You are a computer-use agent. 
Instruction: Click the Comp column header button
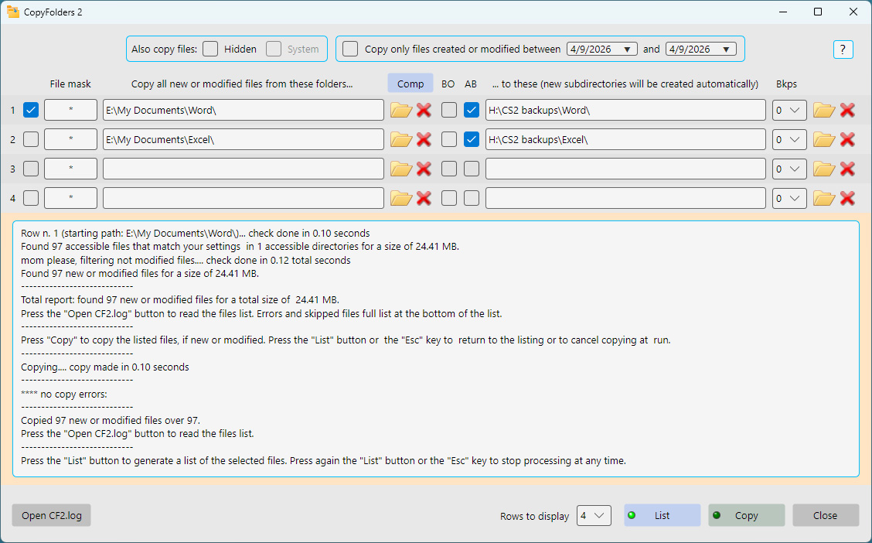coord(410,84)
